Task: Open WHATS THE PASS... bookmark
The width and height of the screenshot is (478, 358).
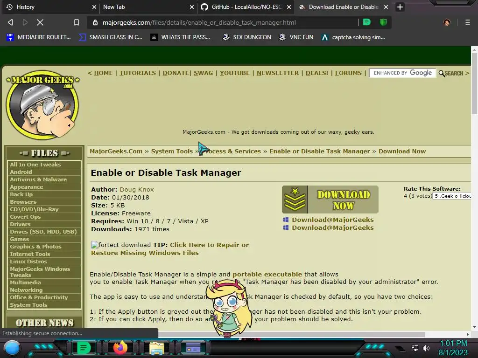Action: click(x=181, y=37)
